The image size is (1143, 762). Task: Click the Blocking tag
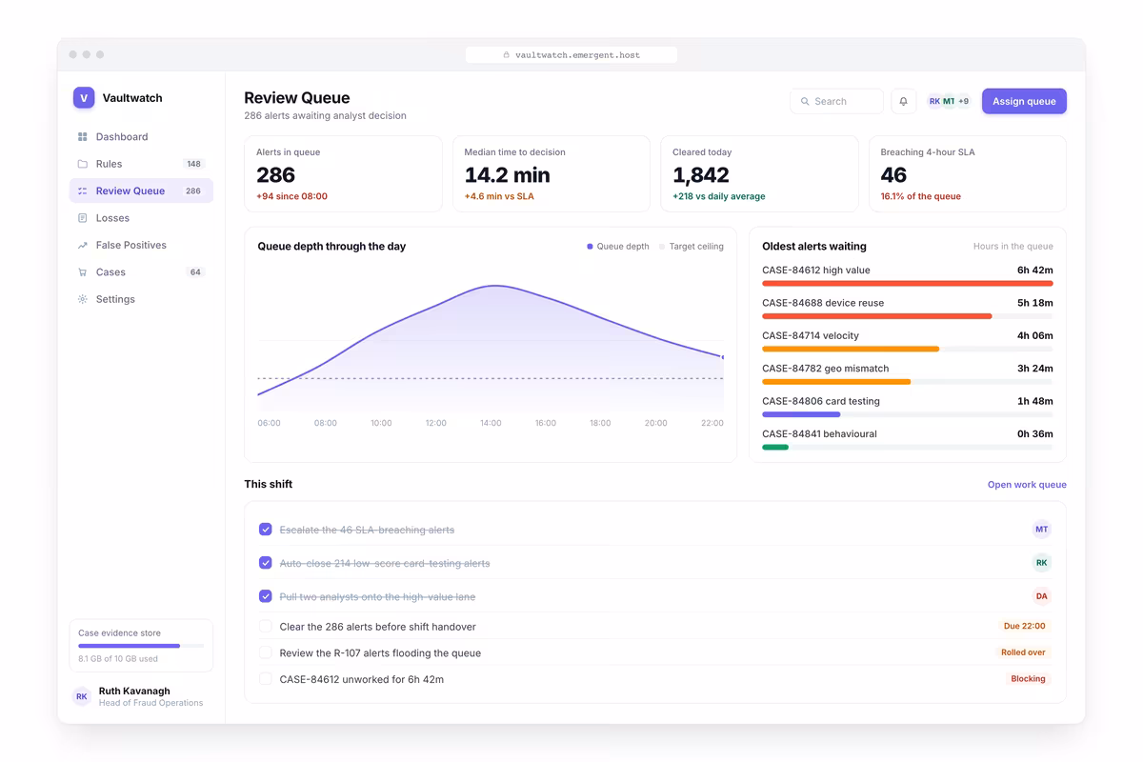(x=1029, y=679)
